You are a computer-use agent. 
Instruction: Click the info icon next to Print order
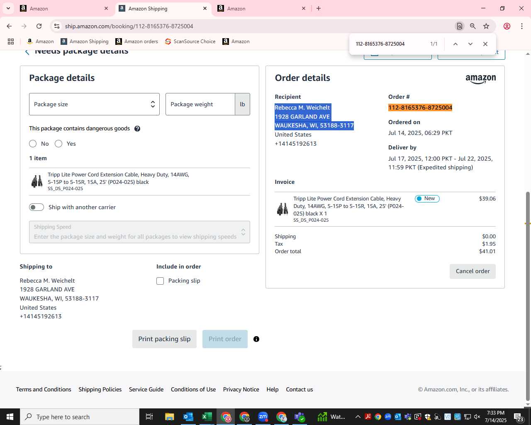coord(256,339)
